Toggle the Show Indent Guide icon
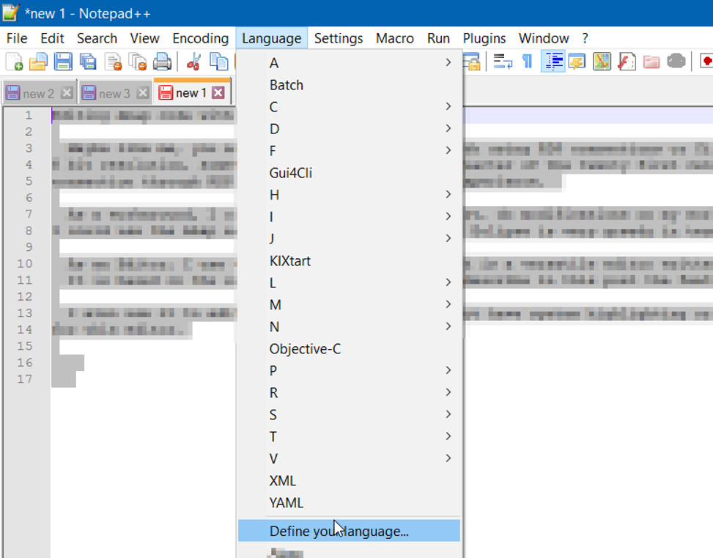Screen dimensions: 713x558 [553, 62]
